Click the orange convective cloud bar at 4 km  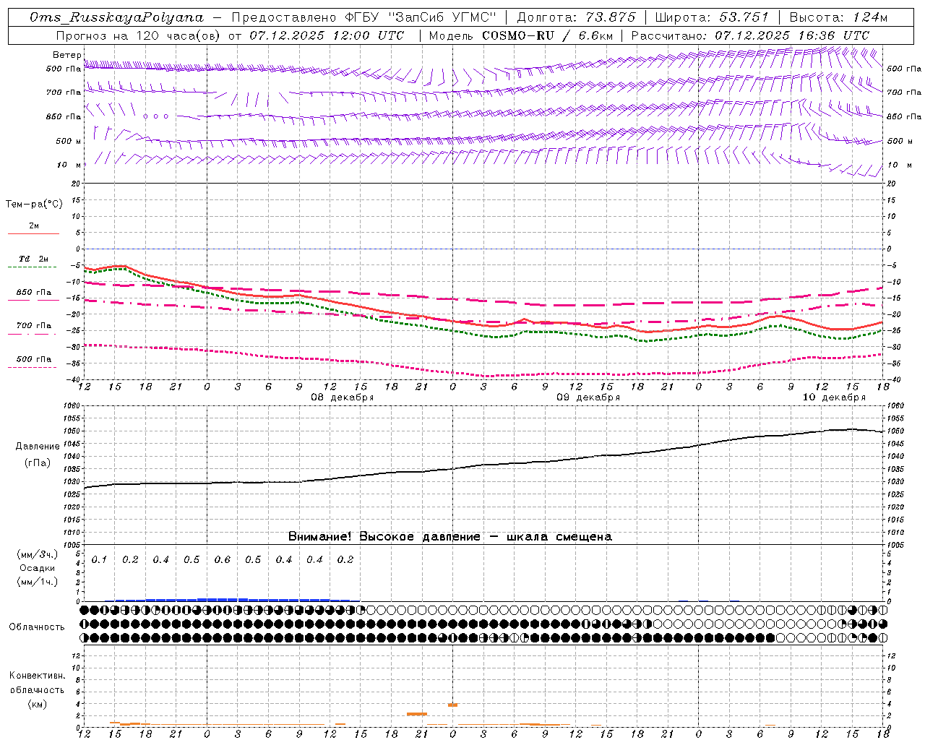tap(452, 705)
